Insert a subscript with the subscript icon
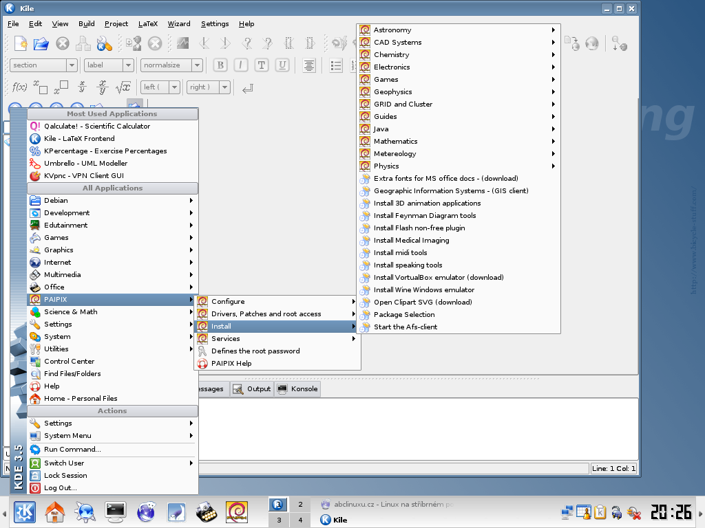Viewport: 705px width, 528px height. (41, 87)
